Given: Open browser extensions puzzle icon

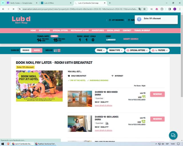Looking at the screenshot, I should click(162, 9).
